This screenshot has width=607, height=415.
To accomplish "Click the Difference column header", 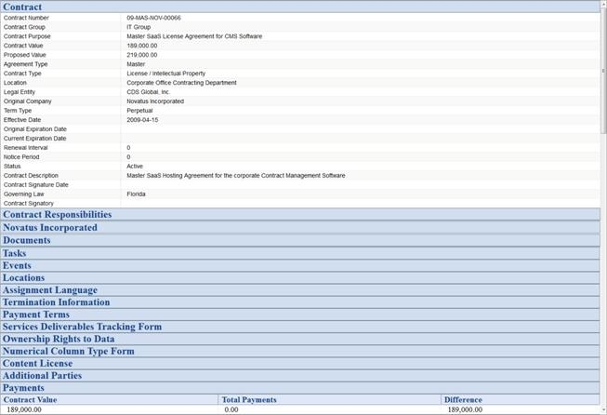I will coord(521,399).
